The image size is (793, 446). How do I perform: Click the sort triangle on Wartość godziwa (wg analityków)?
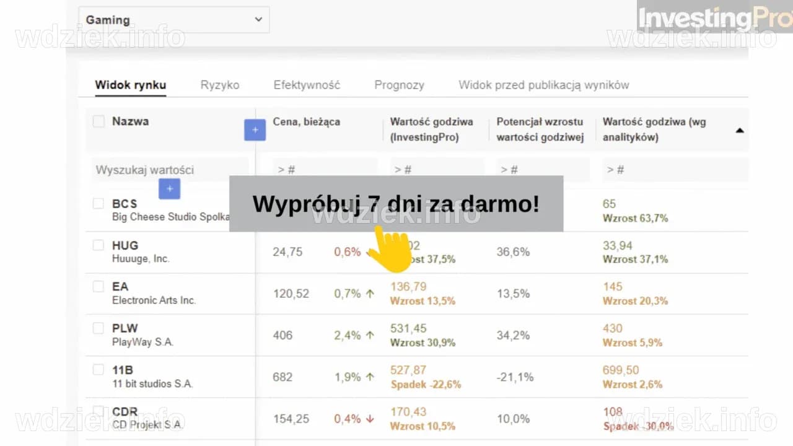click(740, 130)
